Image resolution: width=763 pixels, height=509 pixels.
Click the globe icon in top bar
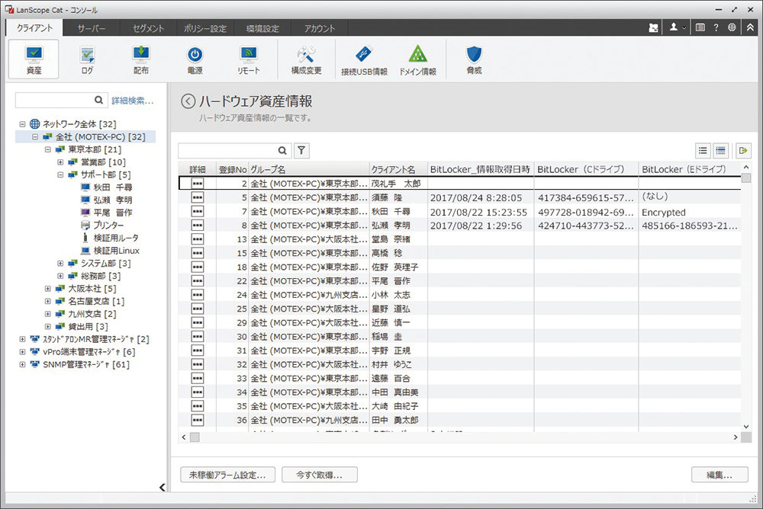coord(732,27)
